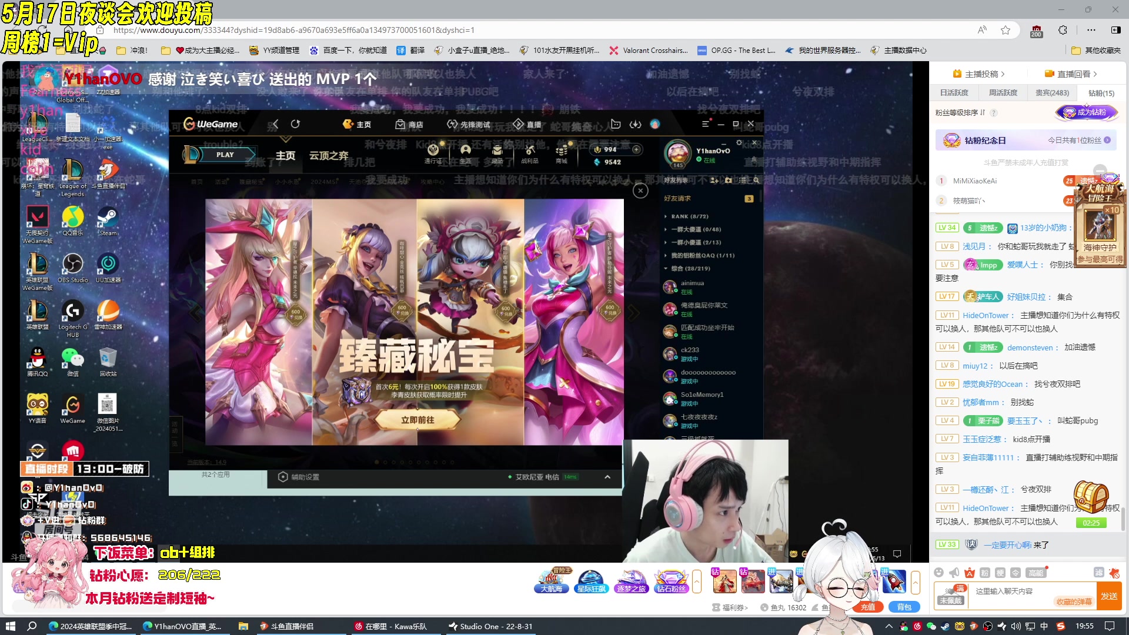The height and width of the screenshot is (635, 1129).
Task: Click the orange 发送 send button
Action: coord(1109,596)
